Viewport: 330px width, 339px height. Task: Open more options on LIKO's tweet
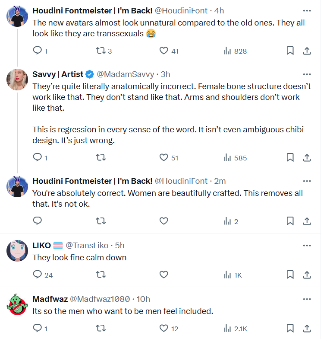click(307, 246)
